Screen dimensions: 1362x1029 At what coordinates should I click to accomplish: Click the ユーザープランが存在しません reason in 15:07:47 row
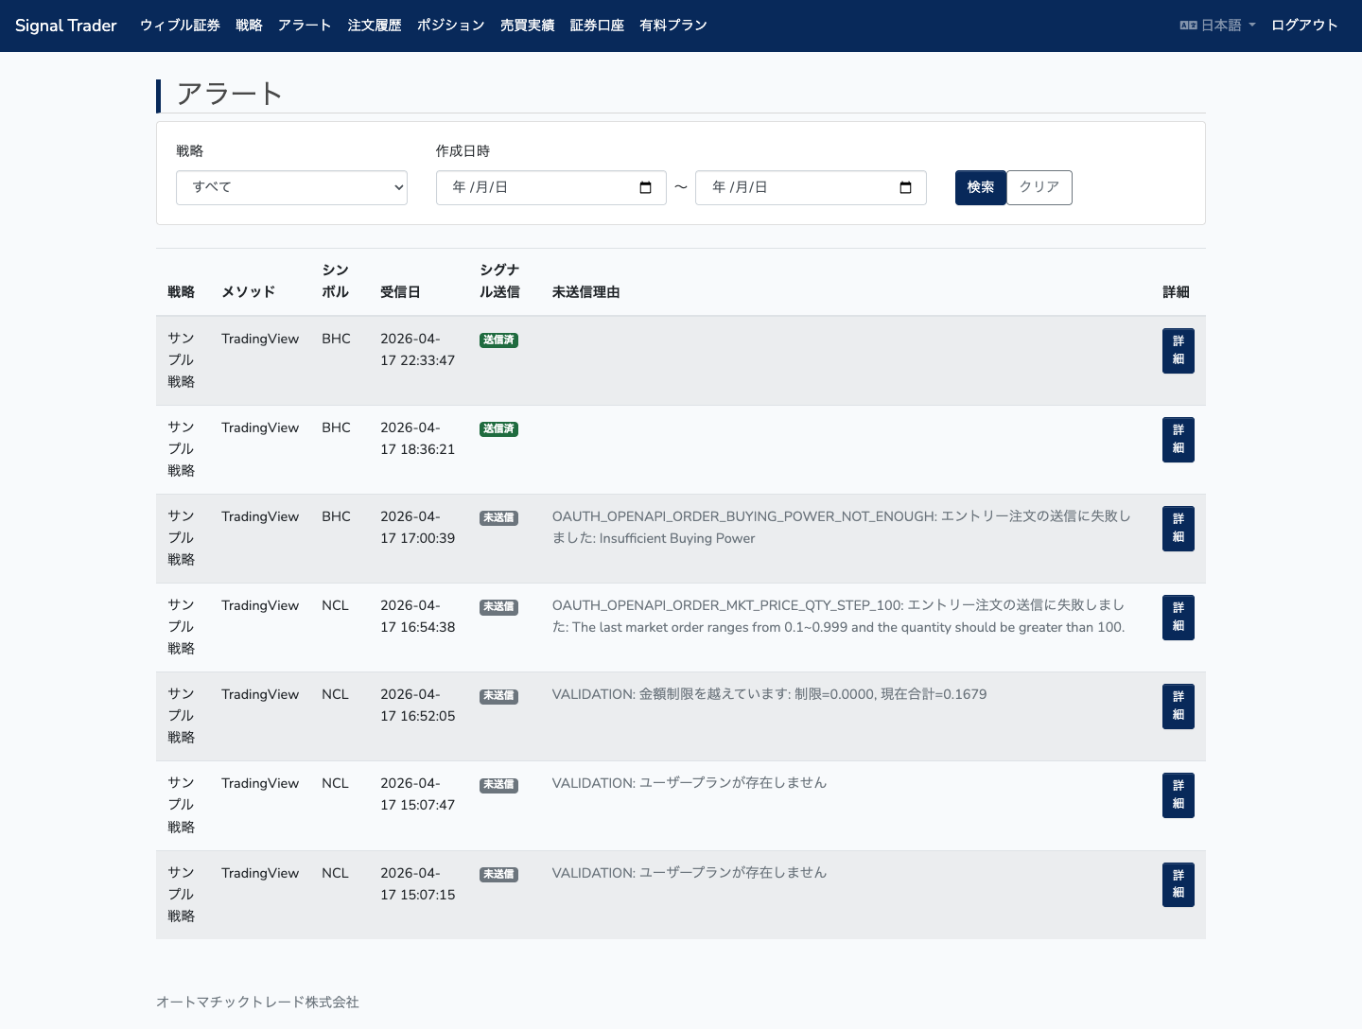(x=690, y=783)
